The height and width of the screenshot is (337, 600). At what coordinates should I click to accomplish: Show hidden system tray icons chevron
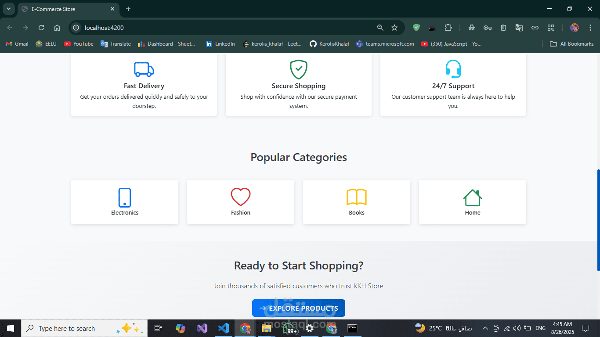(x=485, y=328)
